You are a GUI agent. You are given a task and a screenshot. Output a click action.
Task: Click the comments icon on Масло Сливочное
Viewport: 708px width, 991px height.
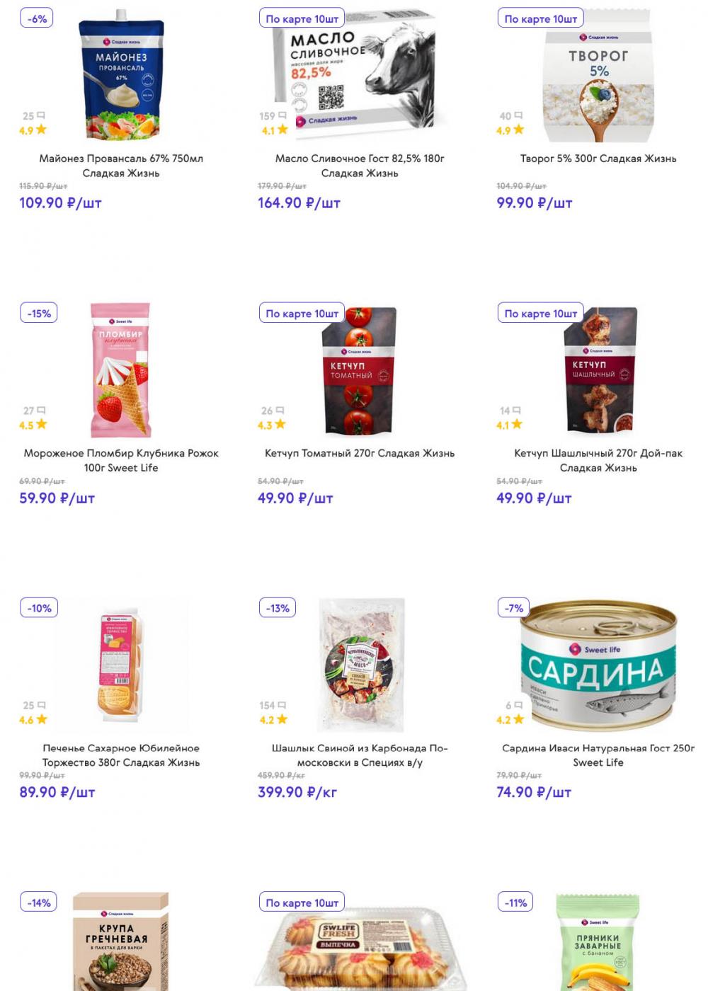(283, 115)
